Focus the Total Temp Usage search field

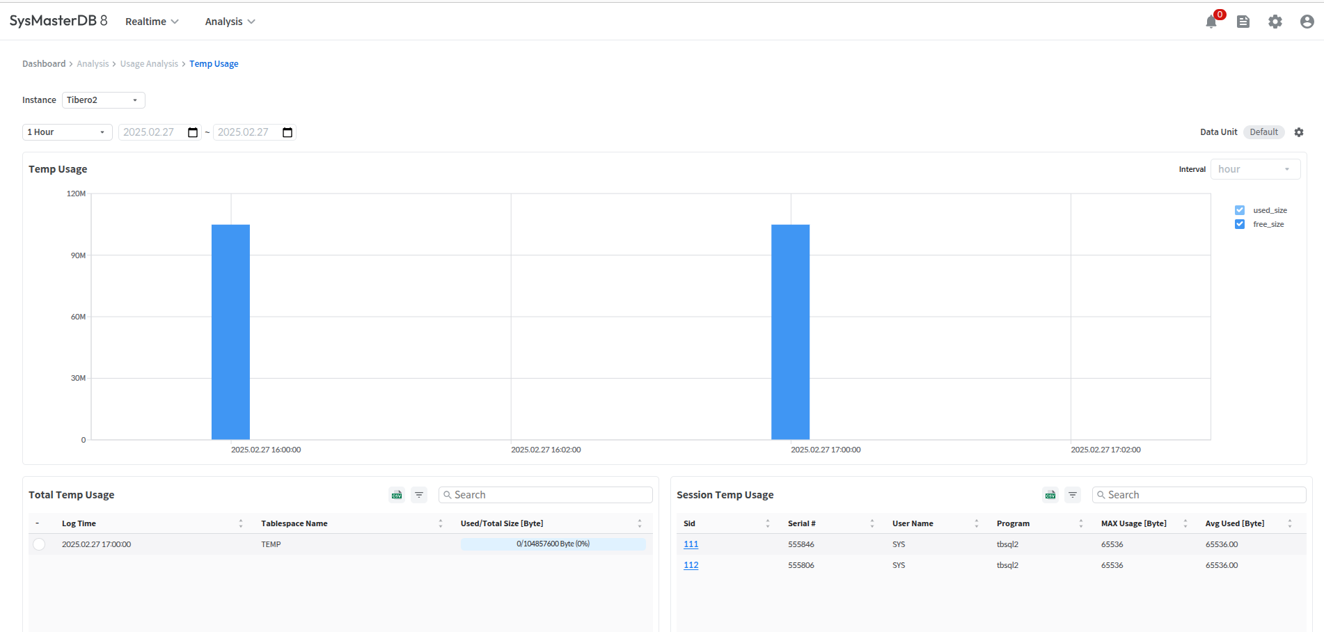(x=546, y=495)
